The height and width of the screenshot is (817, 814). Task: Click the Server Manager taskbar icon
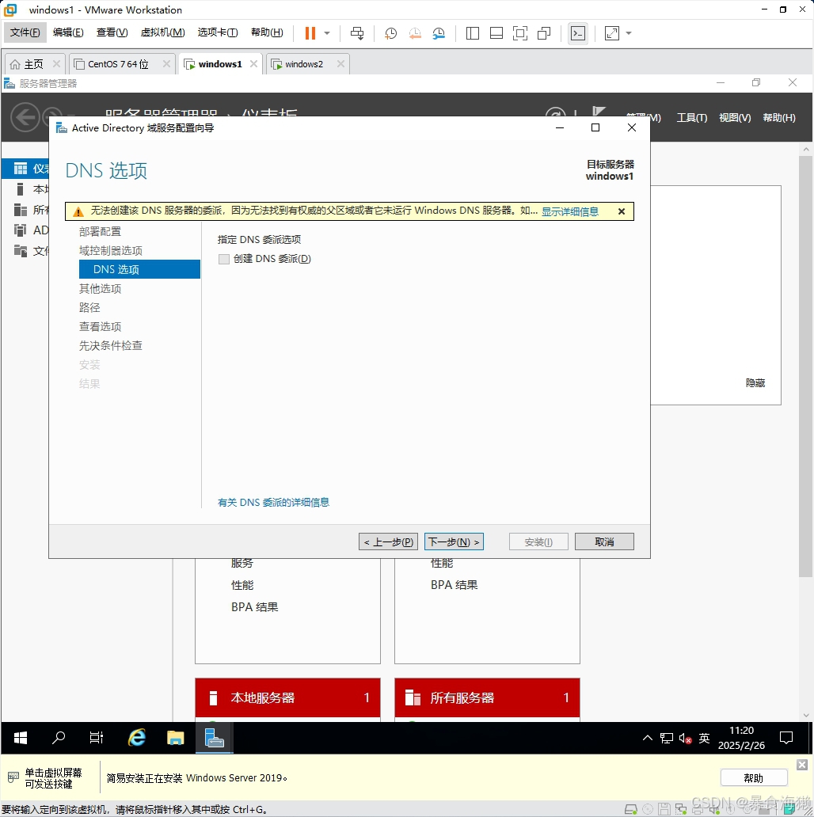[x=214, y=738]
